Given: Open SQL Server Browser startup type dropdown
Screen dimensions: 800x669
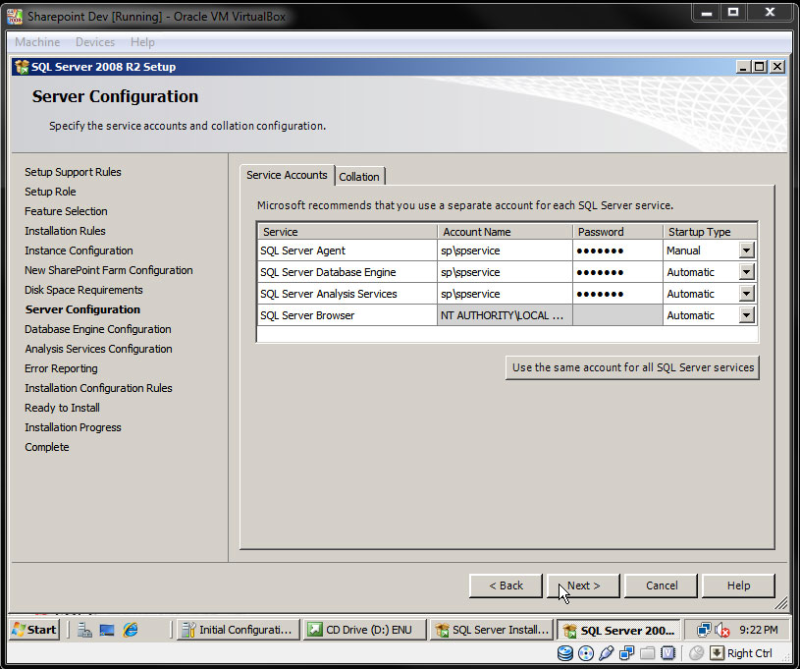Looking at the screenshot, I should coord(746,315).
